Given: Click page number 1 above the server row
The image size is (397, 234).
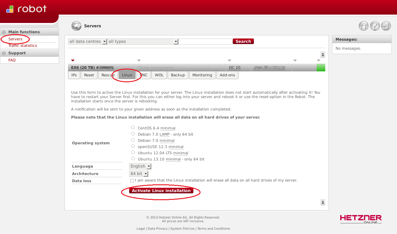Looking at the screenshot, I should pos(323,55).
